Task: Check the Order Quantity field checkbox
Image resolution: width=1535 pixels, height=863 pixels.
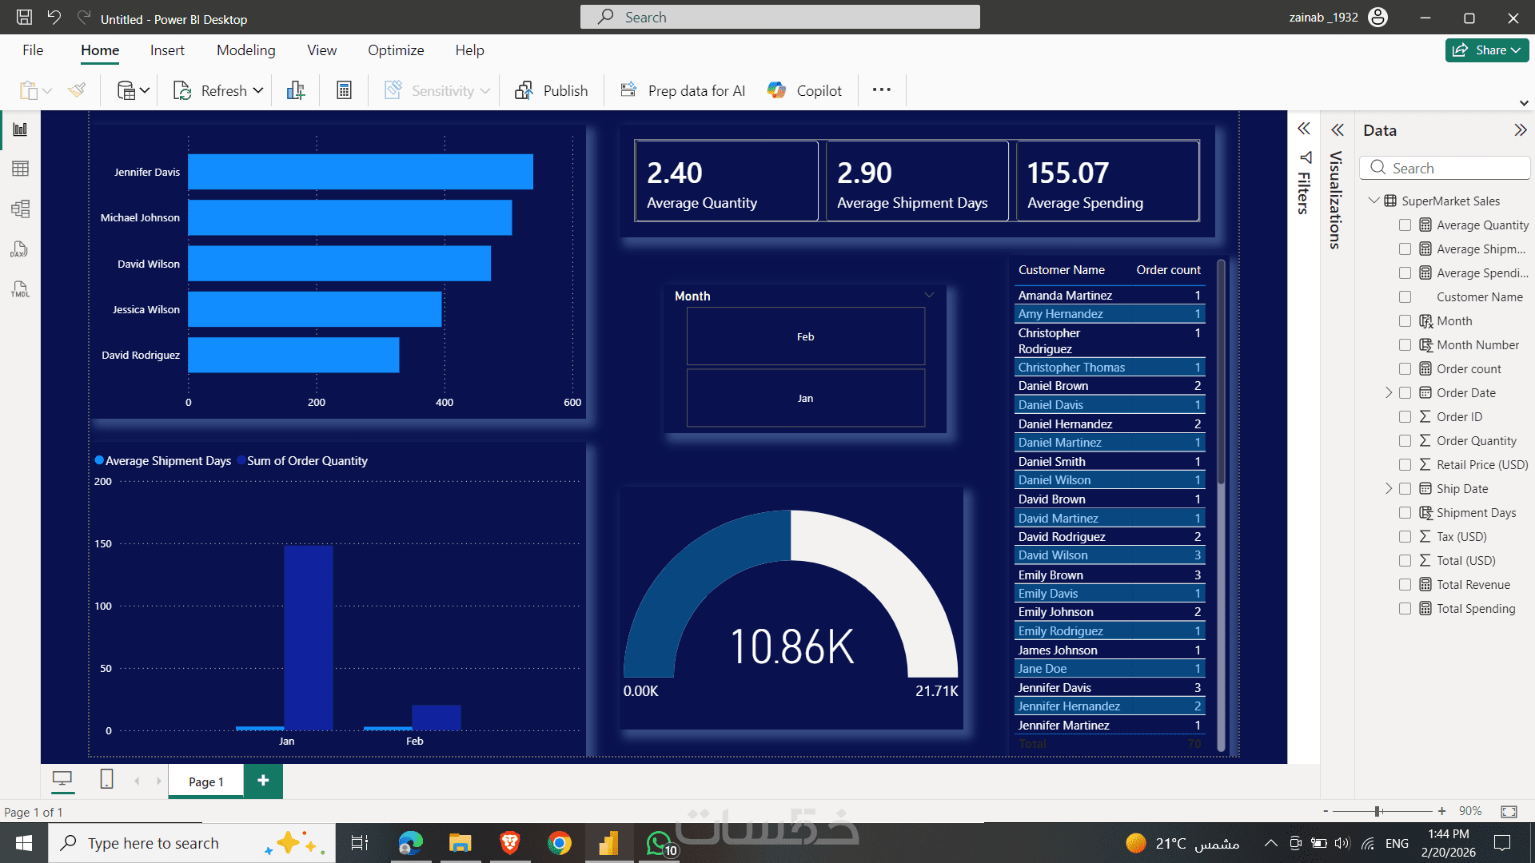Action: pyautogui.click(x=1405, y=441)
